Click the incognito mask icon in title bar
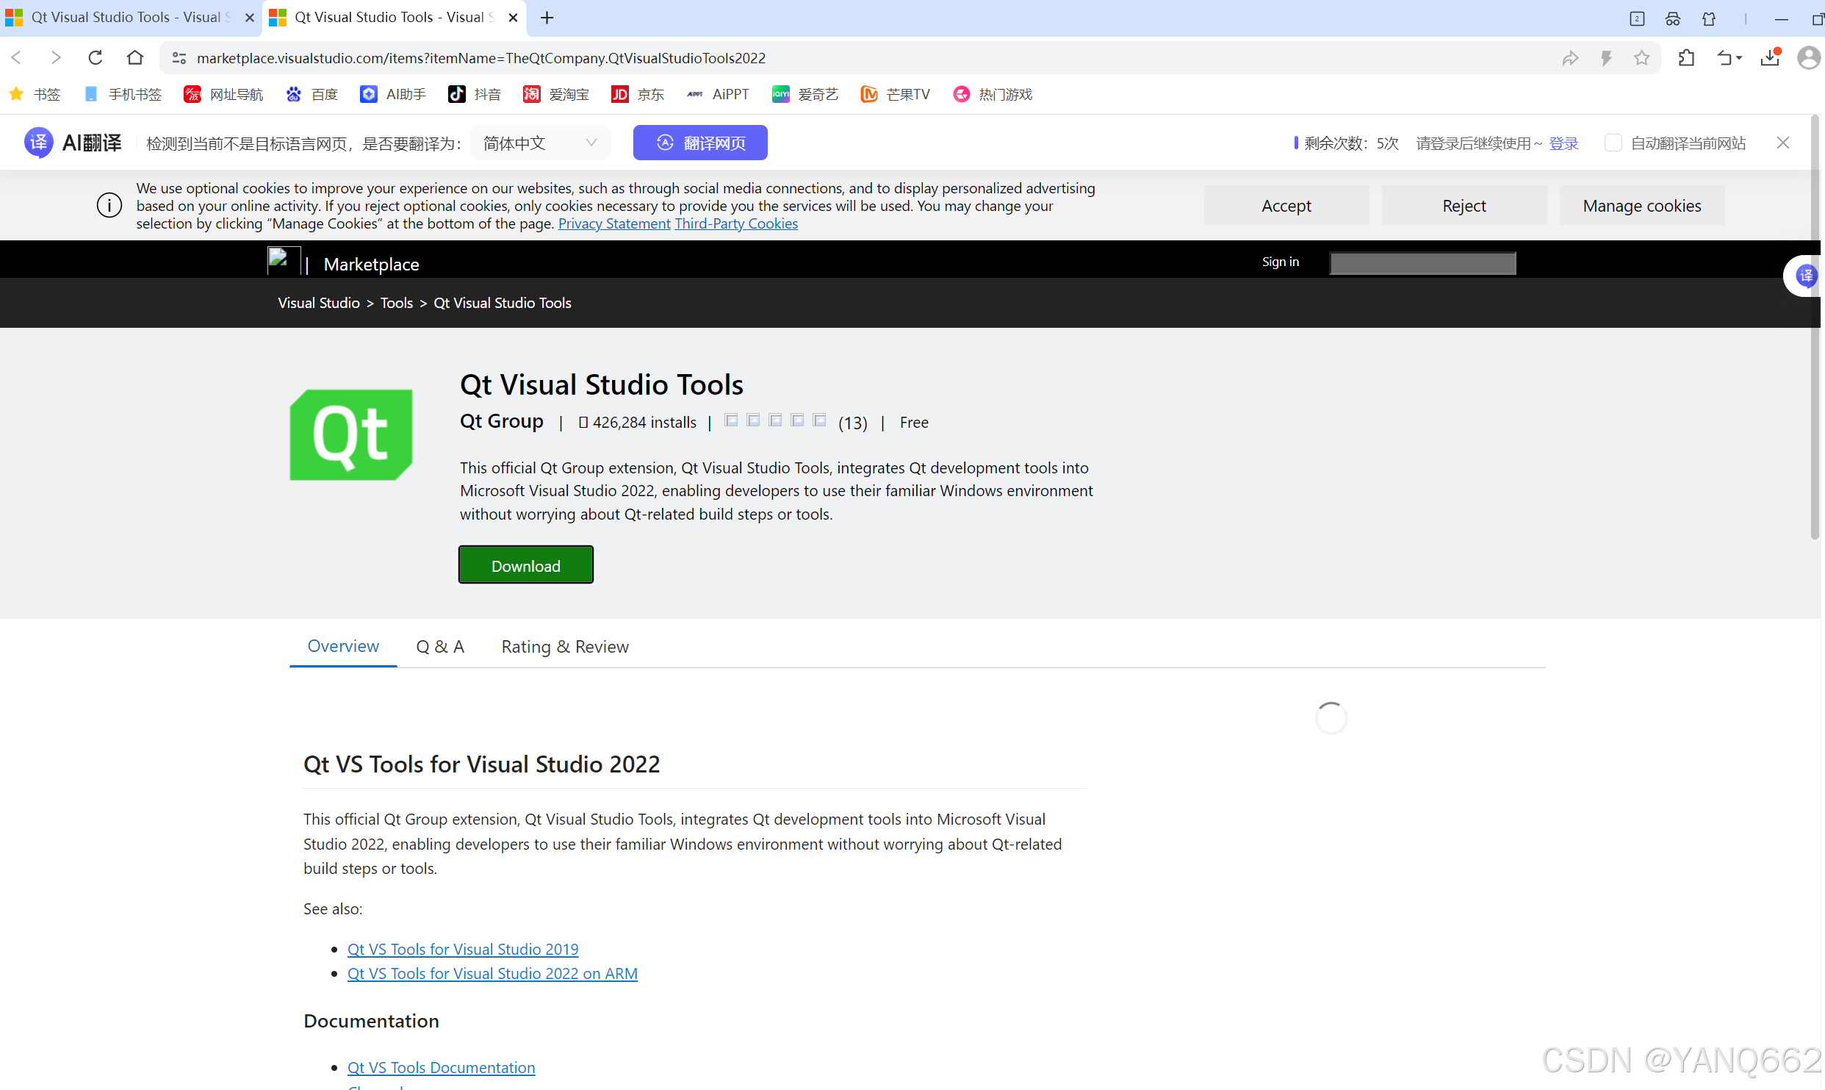This screenshot has width=1825, height=1090. [1673, 18]
